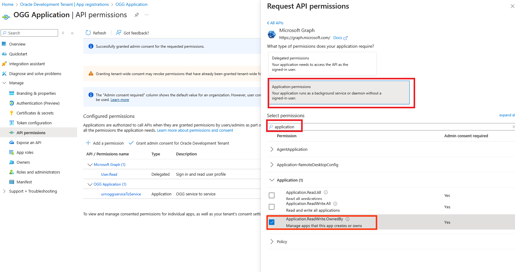Image resolution: width=515 pixels, height=272 pixels.
Task: Expand the AgentApplication permission group
Action: click(x=272, y=149)
